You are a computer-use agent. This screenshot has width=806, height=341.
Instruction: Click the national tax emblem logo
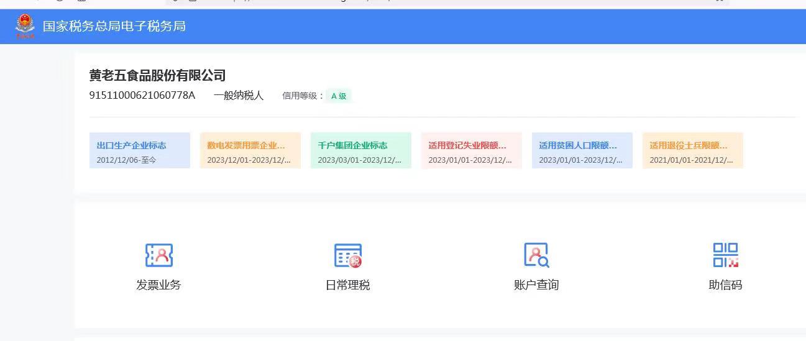25,26
